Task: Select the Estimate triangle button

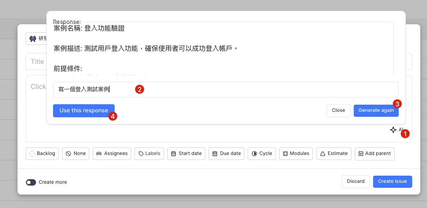Action: (x=334, y=154)
